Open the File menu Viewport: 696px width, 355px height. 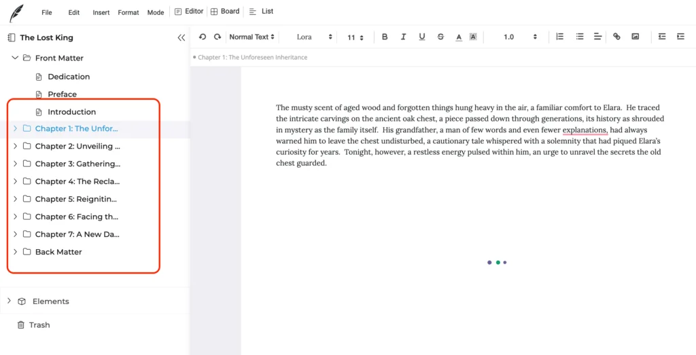point(47,12)
